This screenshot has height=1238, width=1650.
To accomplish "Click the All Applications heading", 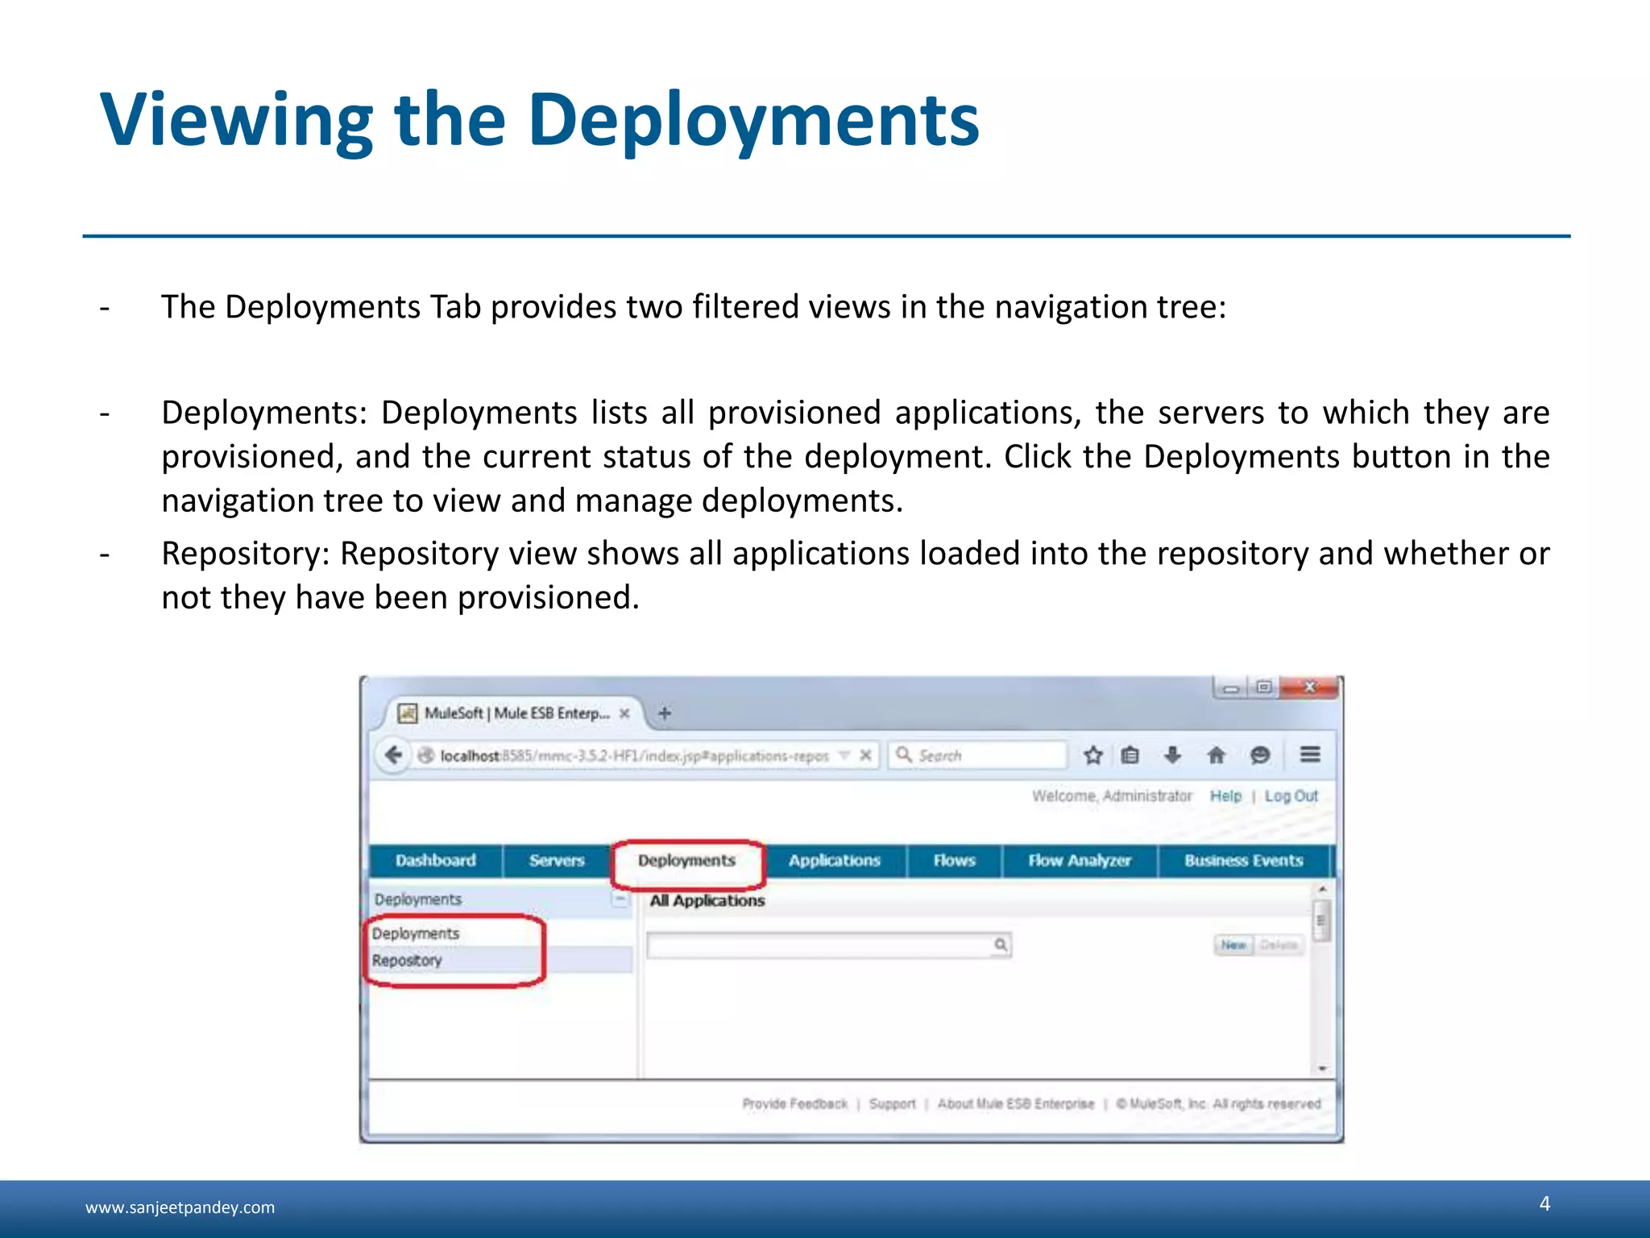I will pyautogui.click(x=707, y=900).
